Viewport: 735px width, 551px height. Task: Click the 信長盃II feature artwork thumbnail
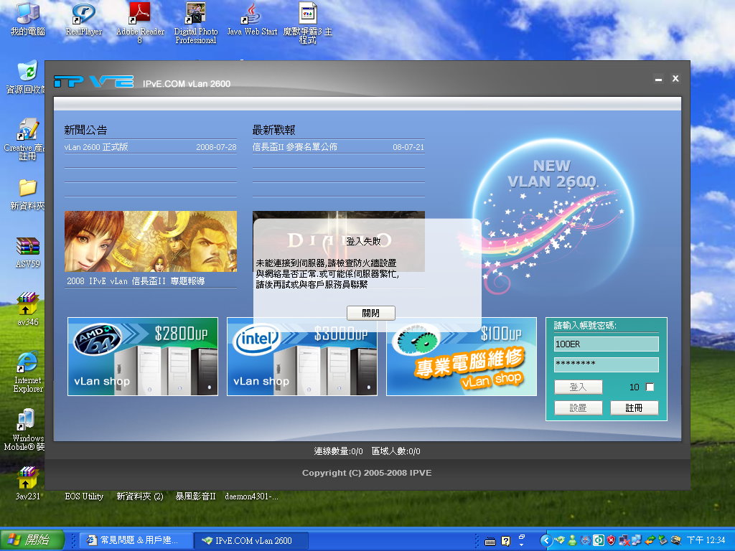[150, 242]
